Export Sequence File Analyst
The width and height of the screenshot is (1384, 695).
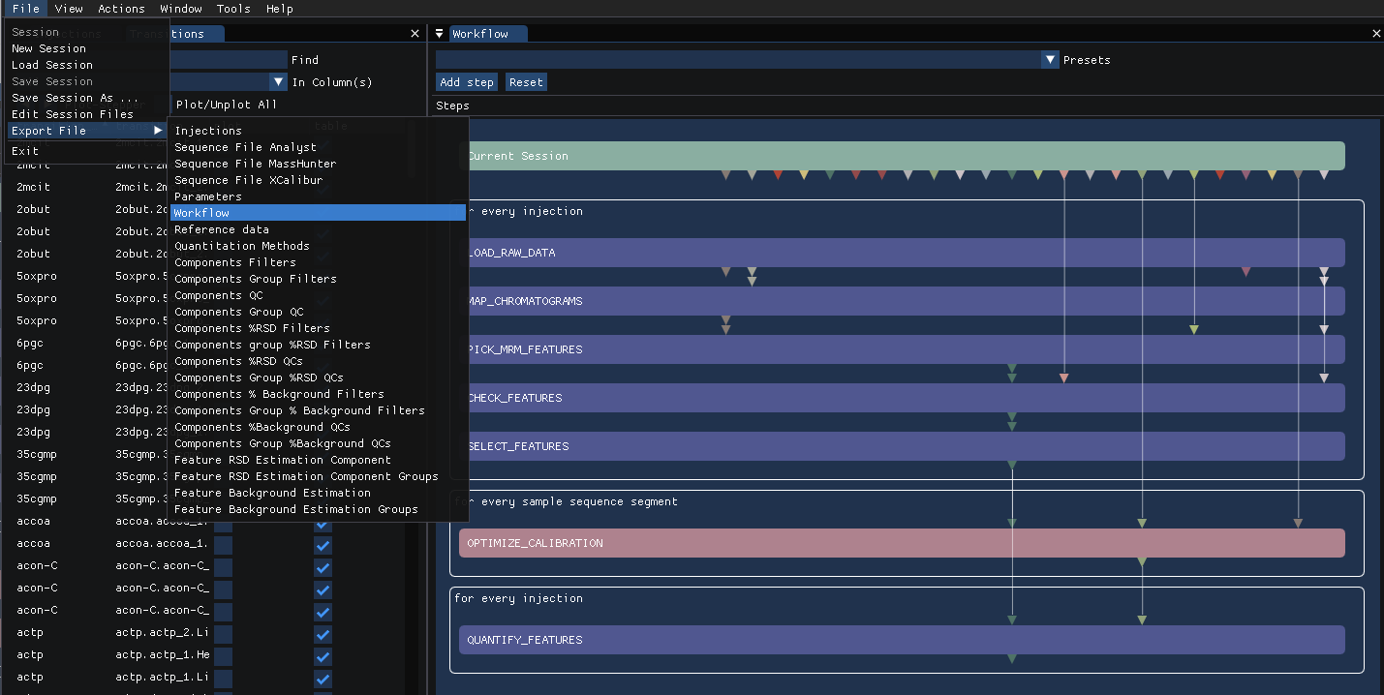pos(319,147)
